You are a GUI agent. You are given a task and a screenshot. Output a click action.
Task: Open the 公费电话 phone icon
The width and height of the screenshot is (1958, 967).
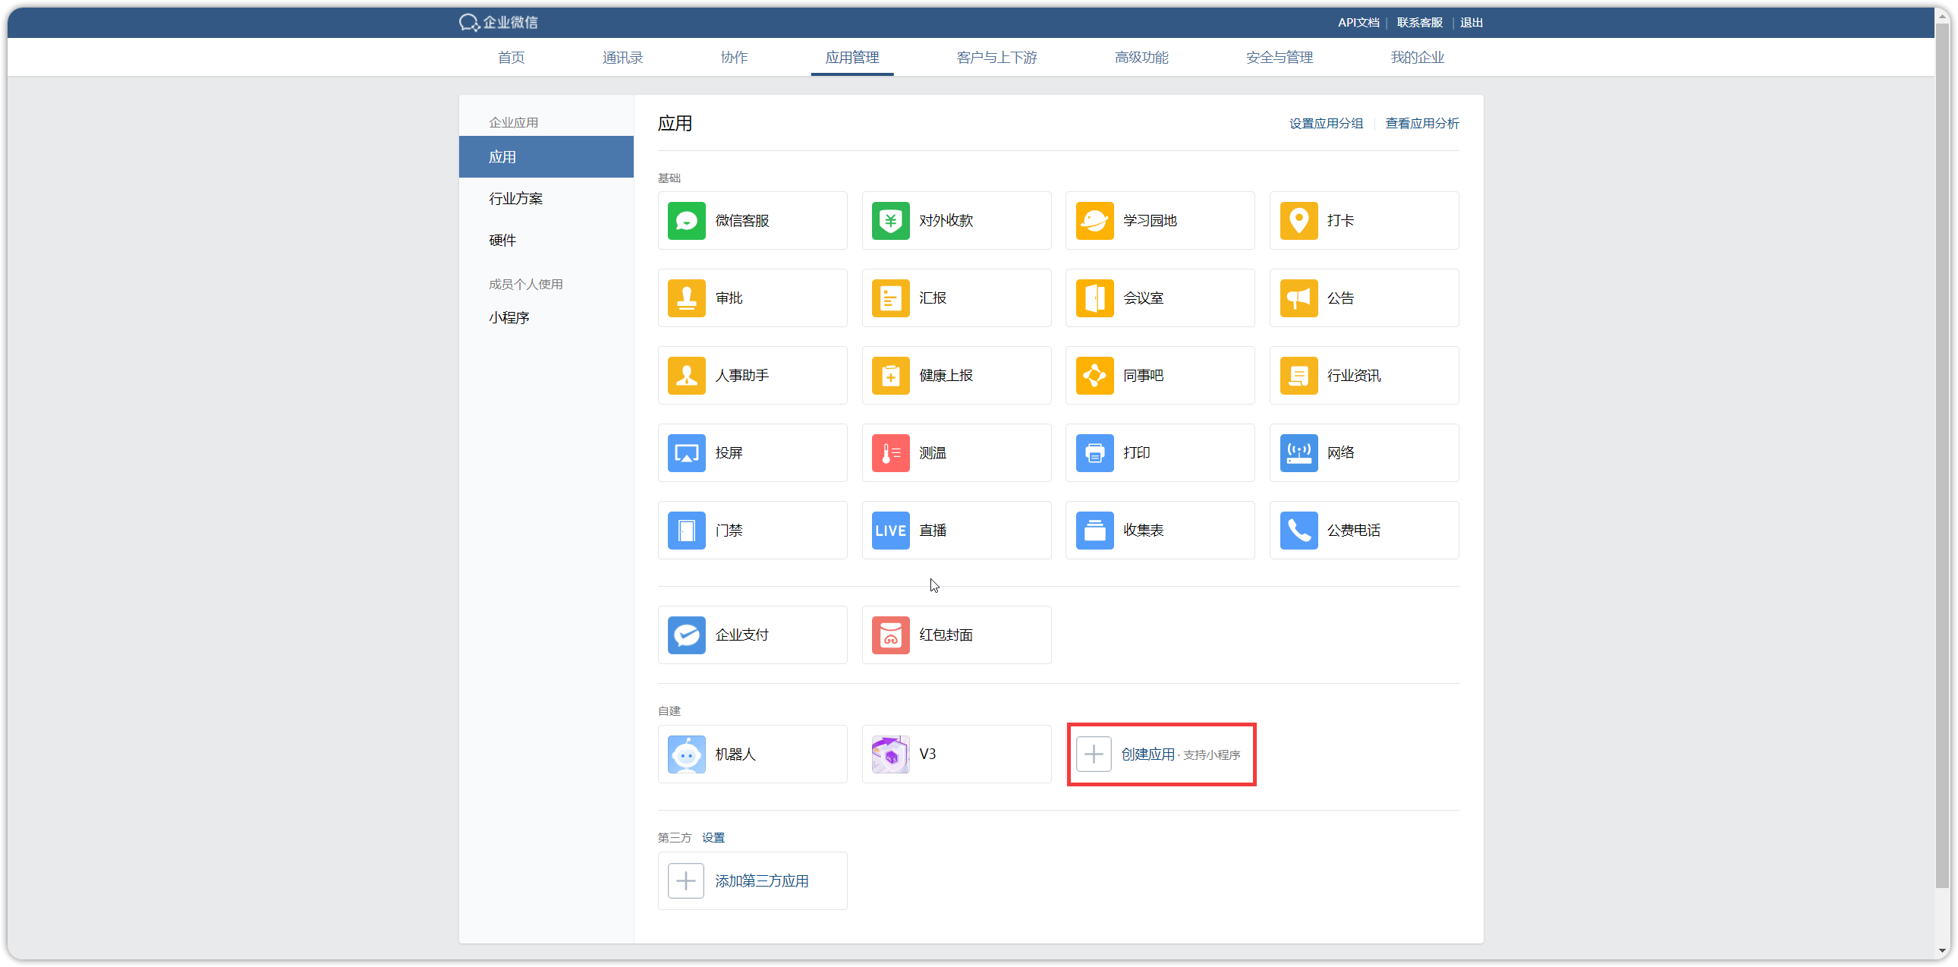coord(1299,531)
